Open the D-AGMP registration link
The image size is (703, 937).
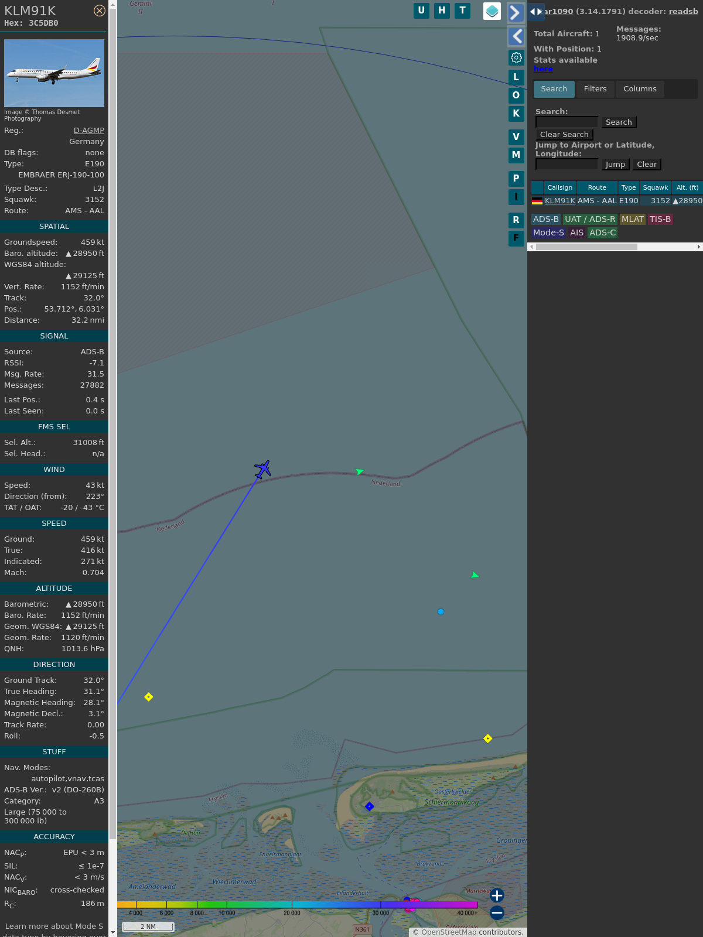pyautogui.click(x=89, y=131)
